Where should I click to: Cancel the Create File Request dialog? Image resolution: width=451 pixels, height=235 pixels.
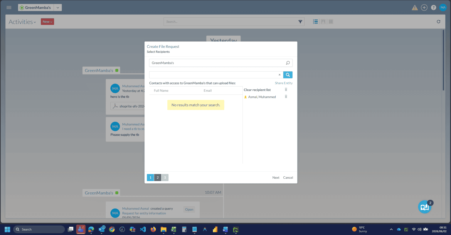[288, 178]
